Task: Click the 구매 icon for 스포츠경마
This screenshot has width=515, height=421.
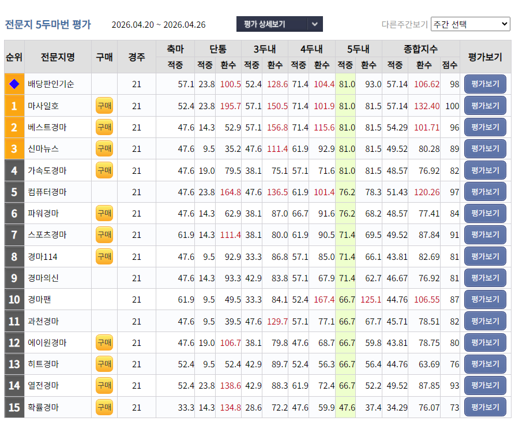Action: tap(104, 234)
